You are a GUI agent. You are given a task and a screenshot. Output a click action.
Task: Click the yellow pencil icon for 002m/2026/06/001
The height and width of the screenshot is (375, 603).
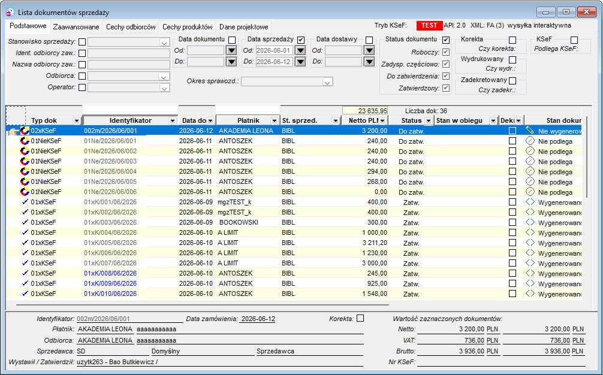point(530,131)
